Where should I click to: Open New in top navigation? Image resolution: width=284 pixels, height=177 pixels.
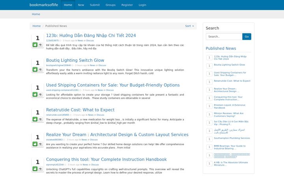click(x=81, y=5)
